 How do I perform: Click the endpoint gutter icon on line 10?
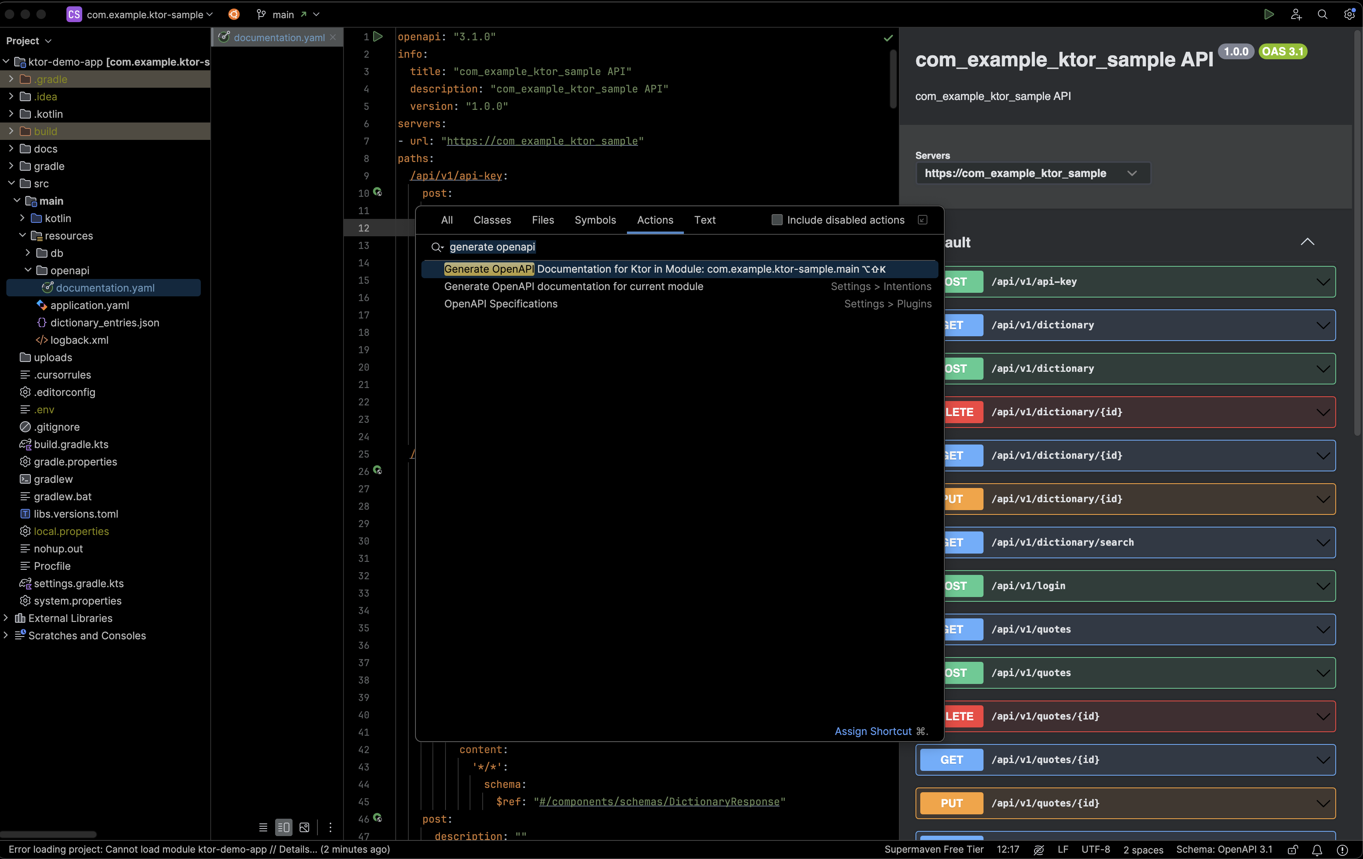click(378, 192)
